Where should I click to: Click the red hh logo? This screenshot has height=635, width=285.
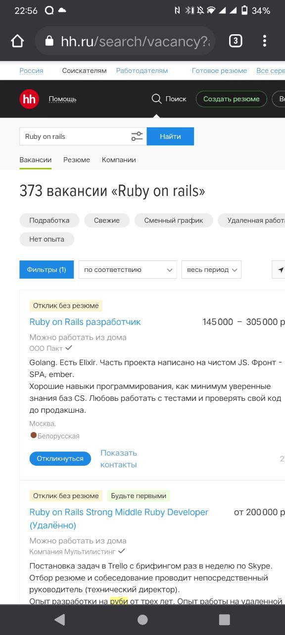tap(29, 99)
